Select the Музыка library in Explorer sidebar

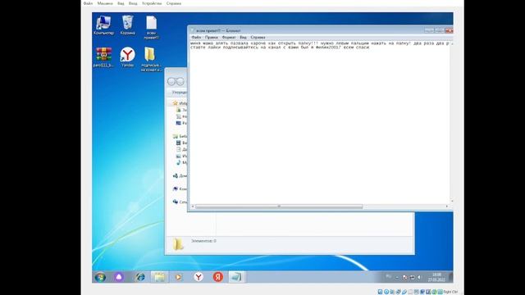182,162
